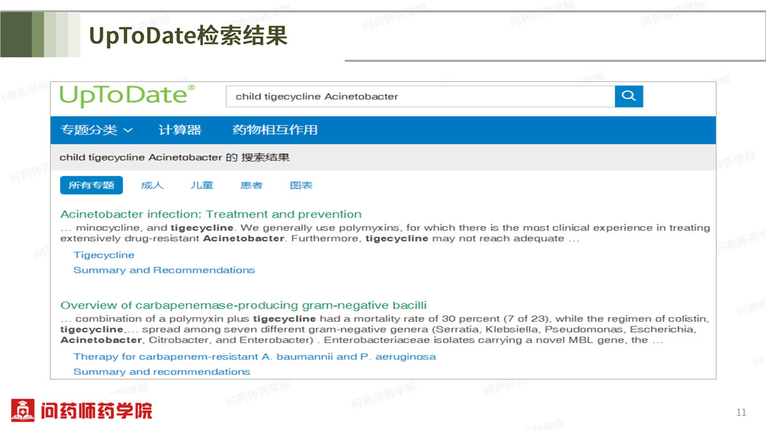Image resolution: width=766 pixels, height=431 pixels.
Task: Open the 'Tigecycline' section link
Action: [x=104, y=255]
